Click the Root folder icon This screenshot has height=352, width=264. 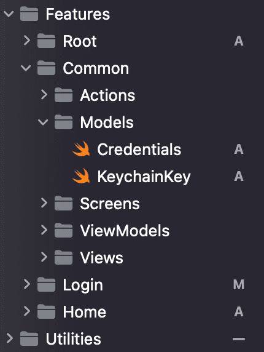(x=46, y=41)
